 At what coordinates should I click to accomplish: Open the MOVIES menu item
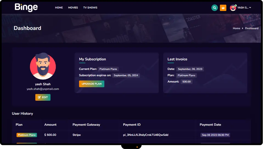click(73, 8)
